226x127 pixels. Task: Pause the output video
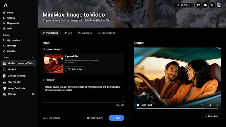coord(138,105)
